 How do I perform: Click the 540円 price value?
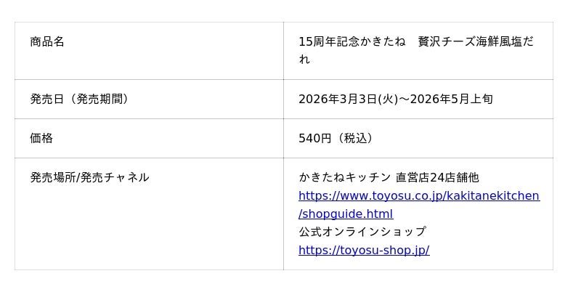[314, 138]
